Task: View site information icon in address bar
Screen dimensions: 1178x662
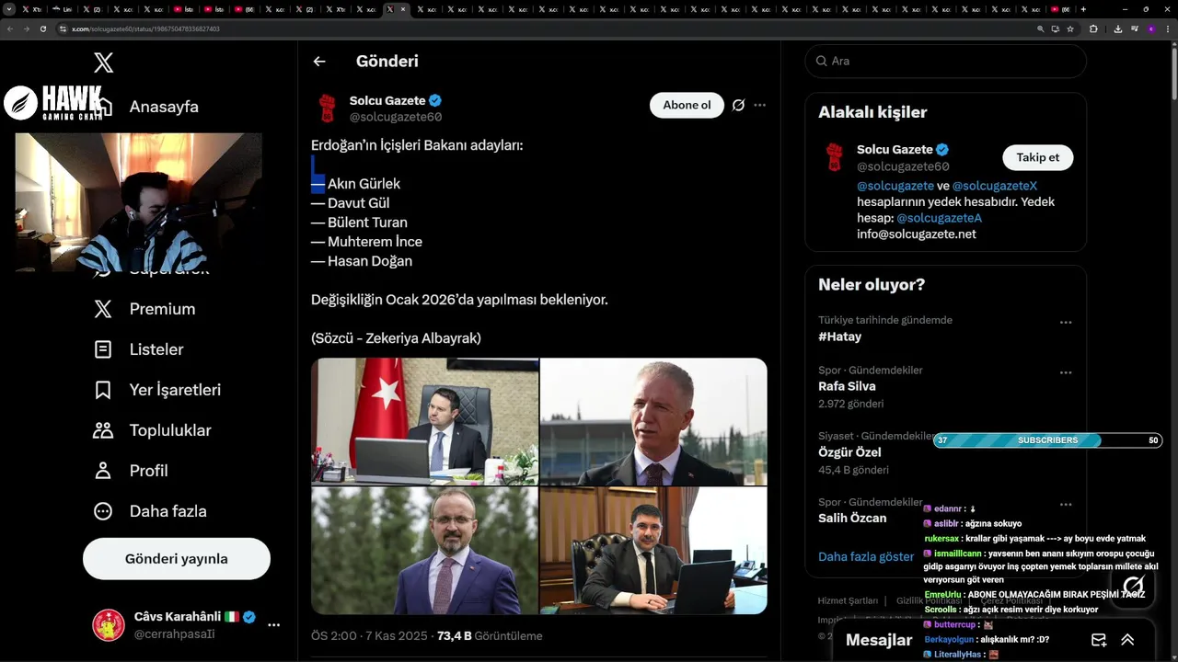Action: click(x=64, y=29)
